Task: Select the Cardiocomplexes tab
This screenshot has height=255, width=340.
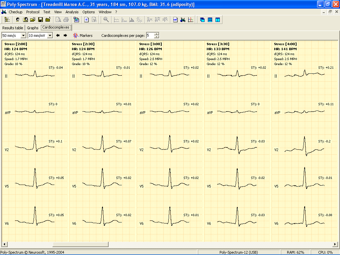Action: pyautogui.click(x=56, y=27)
